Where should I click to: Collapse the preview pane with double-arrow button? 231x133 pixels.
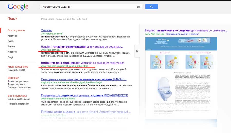coord(137,51)
